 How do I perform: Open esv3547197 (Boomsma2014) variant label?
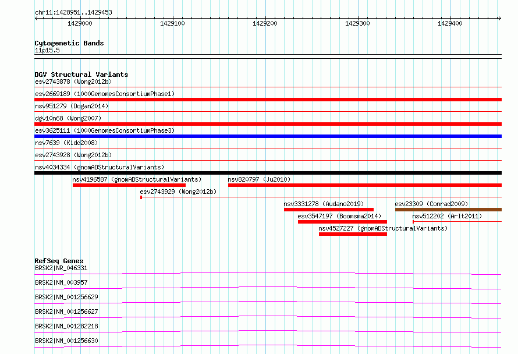339,216
